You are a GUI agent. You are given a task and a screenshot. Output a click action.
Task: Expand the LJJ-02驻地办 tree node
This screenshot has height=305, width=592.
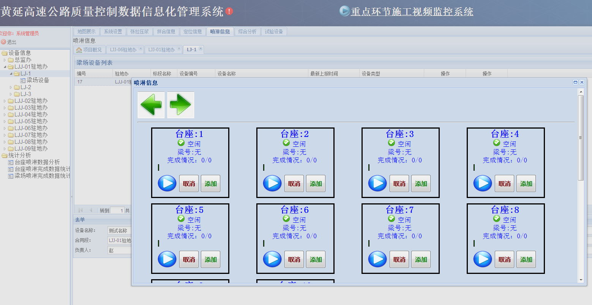5,101
